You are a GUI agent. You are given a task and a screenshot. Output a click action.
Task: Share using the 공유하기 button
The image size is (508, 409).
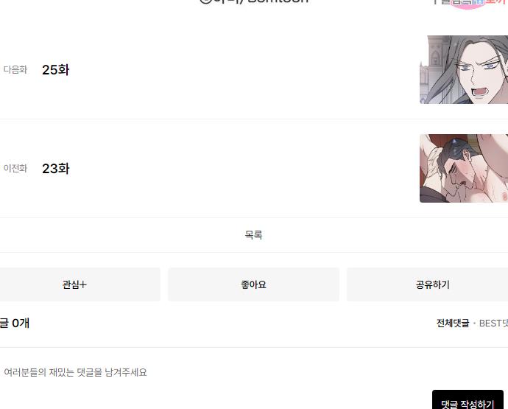pyautogui.click(x=432, y=284)
